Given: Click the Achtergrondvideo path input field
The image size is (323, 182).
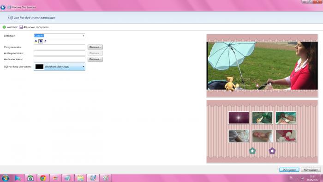Looking at the screenshot, I should tap(60, 53).
